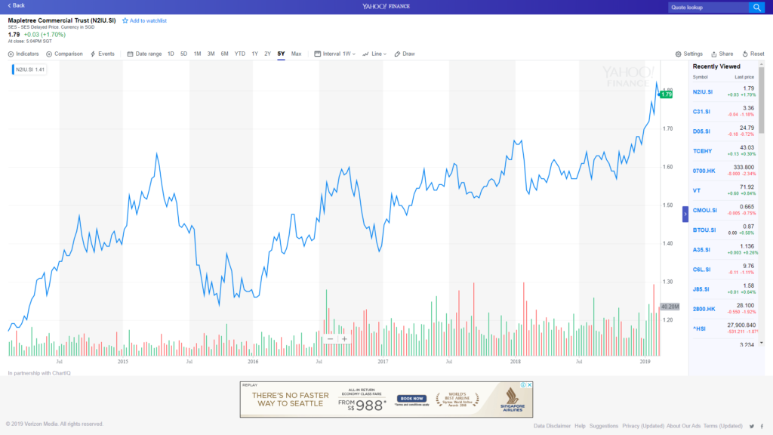
Task: Open the Suggestions link
Action: coord(603,426)
